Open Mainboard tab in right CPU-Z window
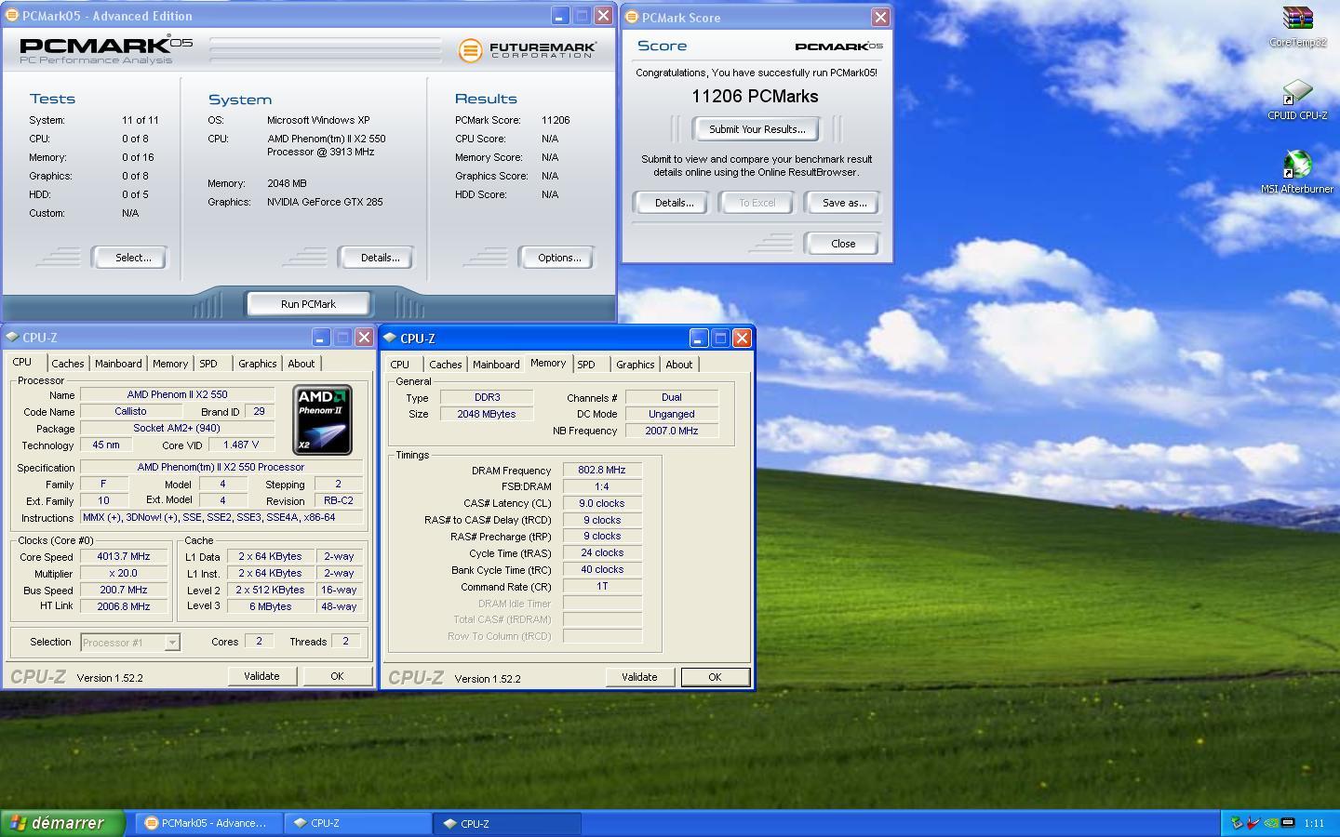The width and height of the screenshot is (1340, 837). (x=496, y=365)
